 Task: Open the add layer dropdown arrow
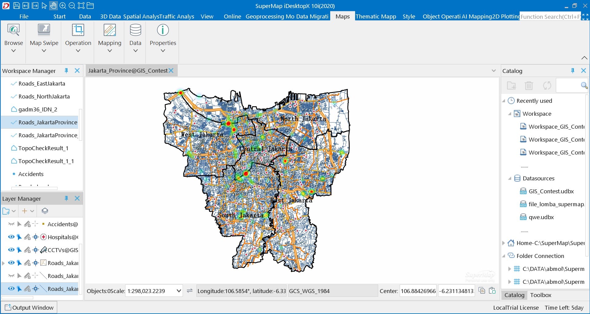tap(32, 211)
